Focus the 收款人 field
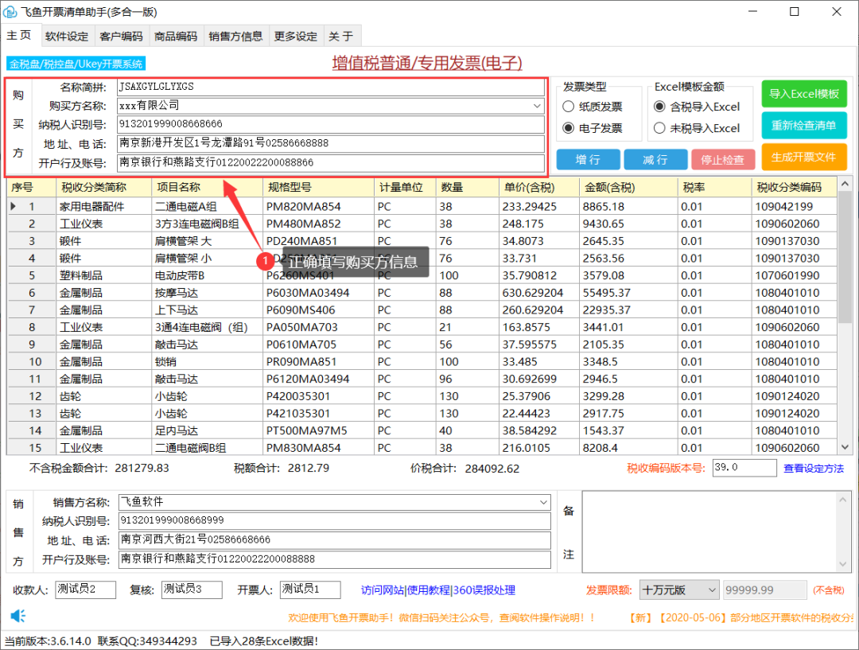Screen dimensions: 859x650 [x=85, y=590]
